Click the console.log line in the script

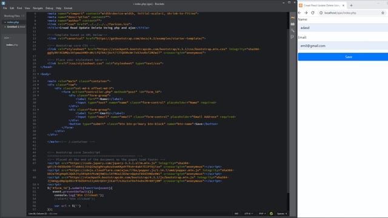tap(79, 195)
